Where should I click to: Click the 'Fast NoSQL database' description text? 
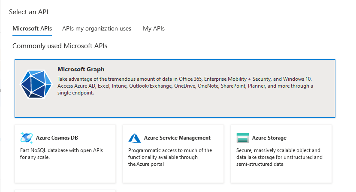tap(61, 154)
